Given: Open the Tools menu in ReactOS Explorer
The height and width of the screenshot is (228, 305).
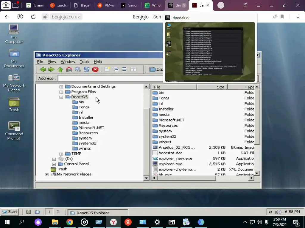Looking at the screenshot, I should tap(85, 62).
